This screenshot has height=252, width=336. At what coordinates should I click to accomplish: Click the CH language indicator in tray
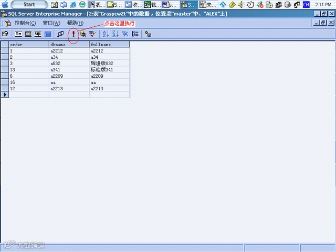coord(306,4)
